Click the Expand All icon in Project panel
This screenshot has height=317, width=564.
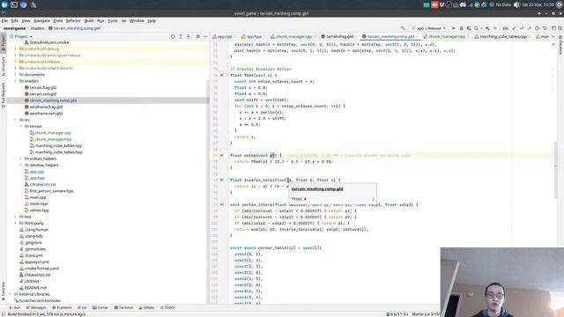click(181, 36)
